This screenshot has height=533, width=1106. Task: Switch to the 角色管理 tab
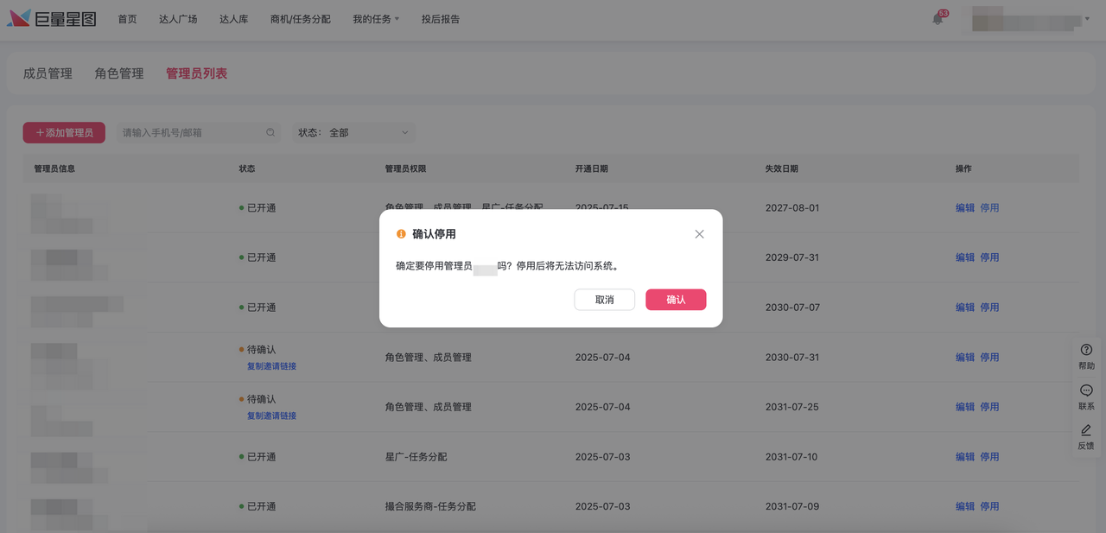coord(119,73)
